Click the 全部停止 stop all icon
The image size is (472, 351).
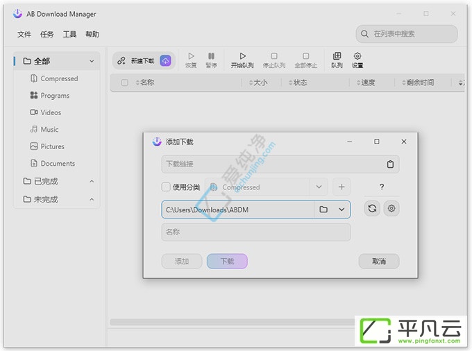pos(306,56)
